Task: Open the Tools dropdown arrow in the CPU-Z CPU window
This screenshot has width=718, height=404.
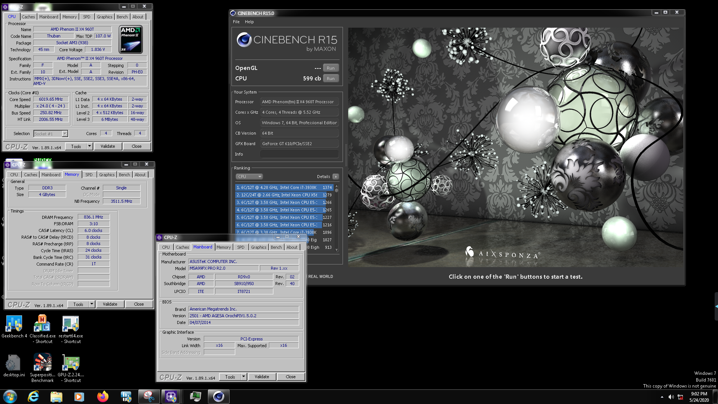Action: [89, 146]
